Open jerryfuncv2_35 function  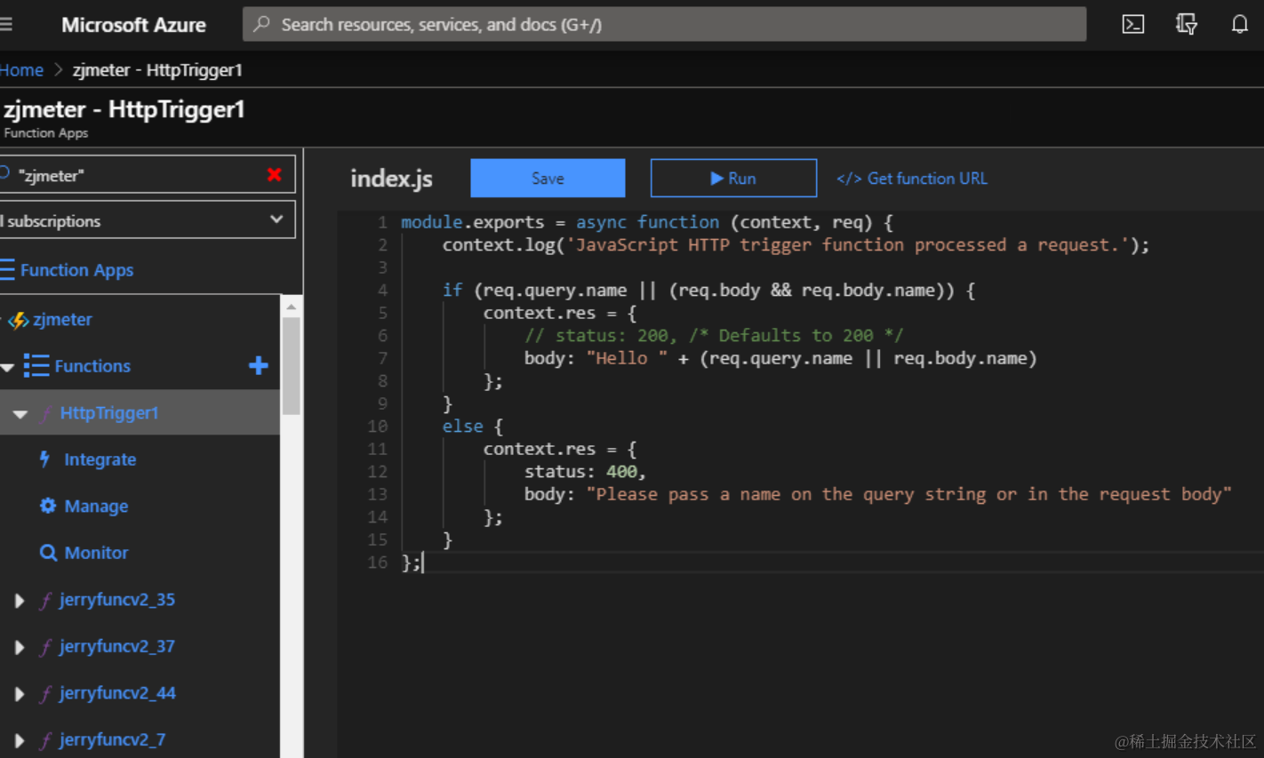(117, 600)
